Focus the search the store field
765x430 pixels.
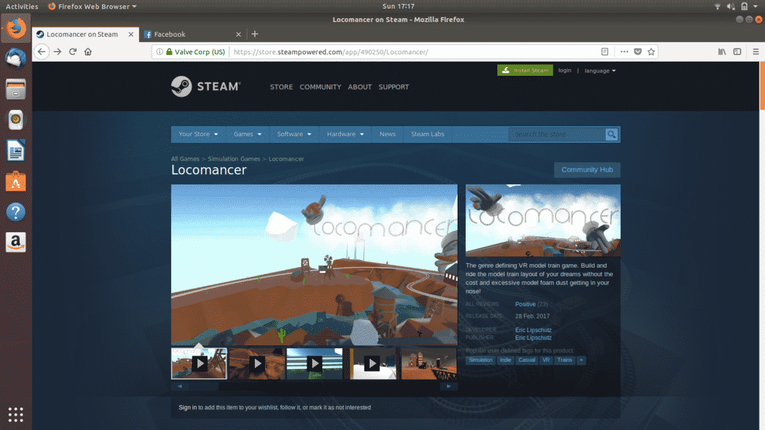pyautogui.click(x=557, y=134)
